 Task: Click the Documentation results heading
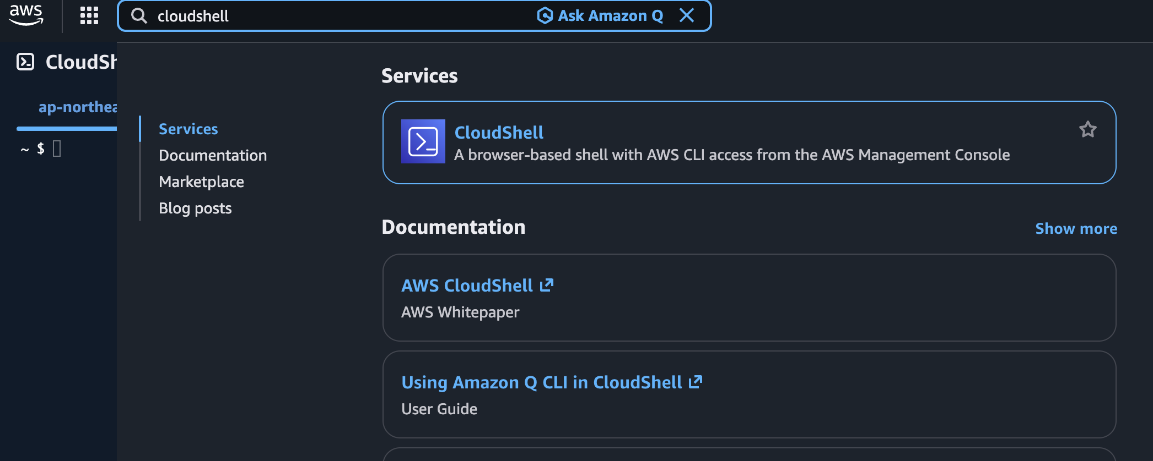(x=454, y=227)
